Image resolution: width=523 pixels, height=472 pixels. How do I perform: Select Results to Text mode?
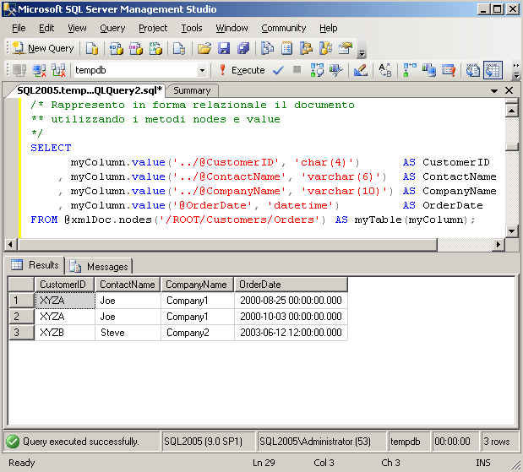(x=473, y=70)
